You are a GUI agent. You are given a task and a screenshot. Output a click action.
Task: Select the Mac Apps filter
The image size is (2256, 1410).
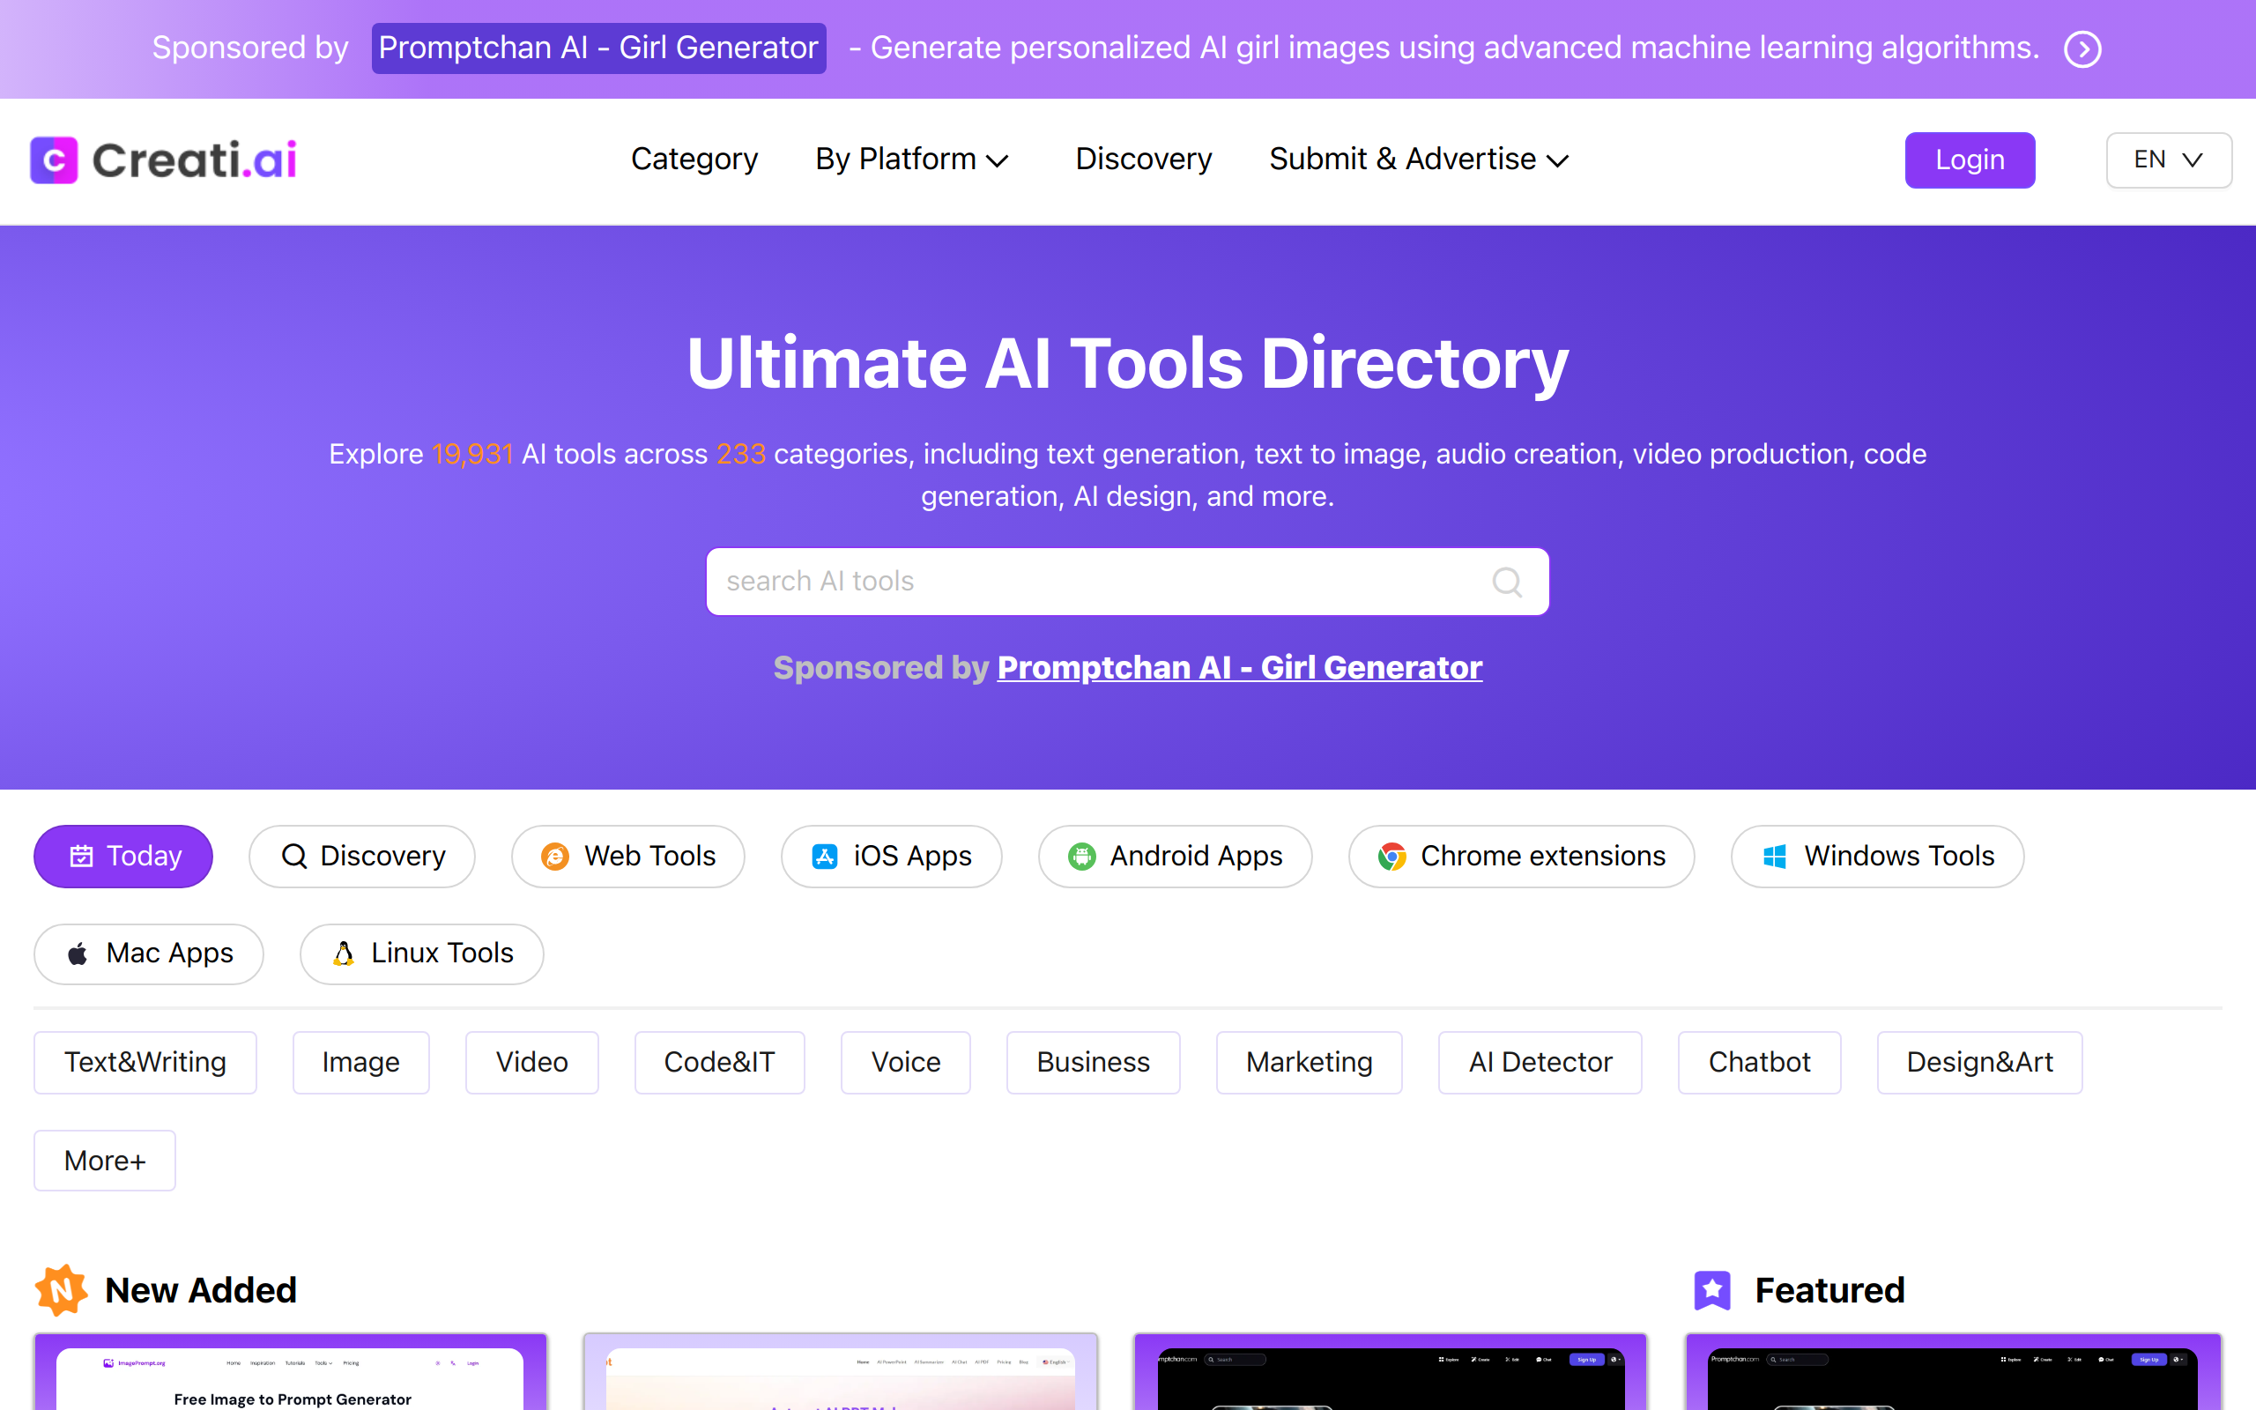click(x=148, y=953)
